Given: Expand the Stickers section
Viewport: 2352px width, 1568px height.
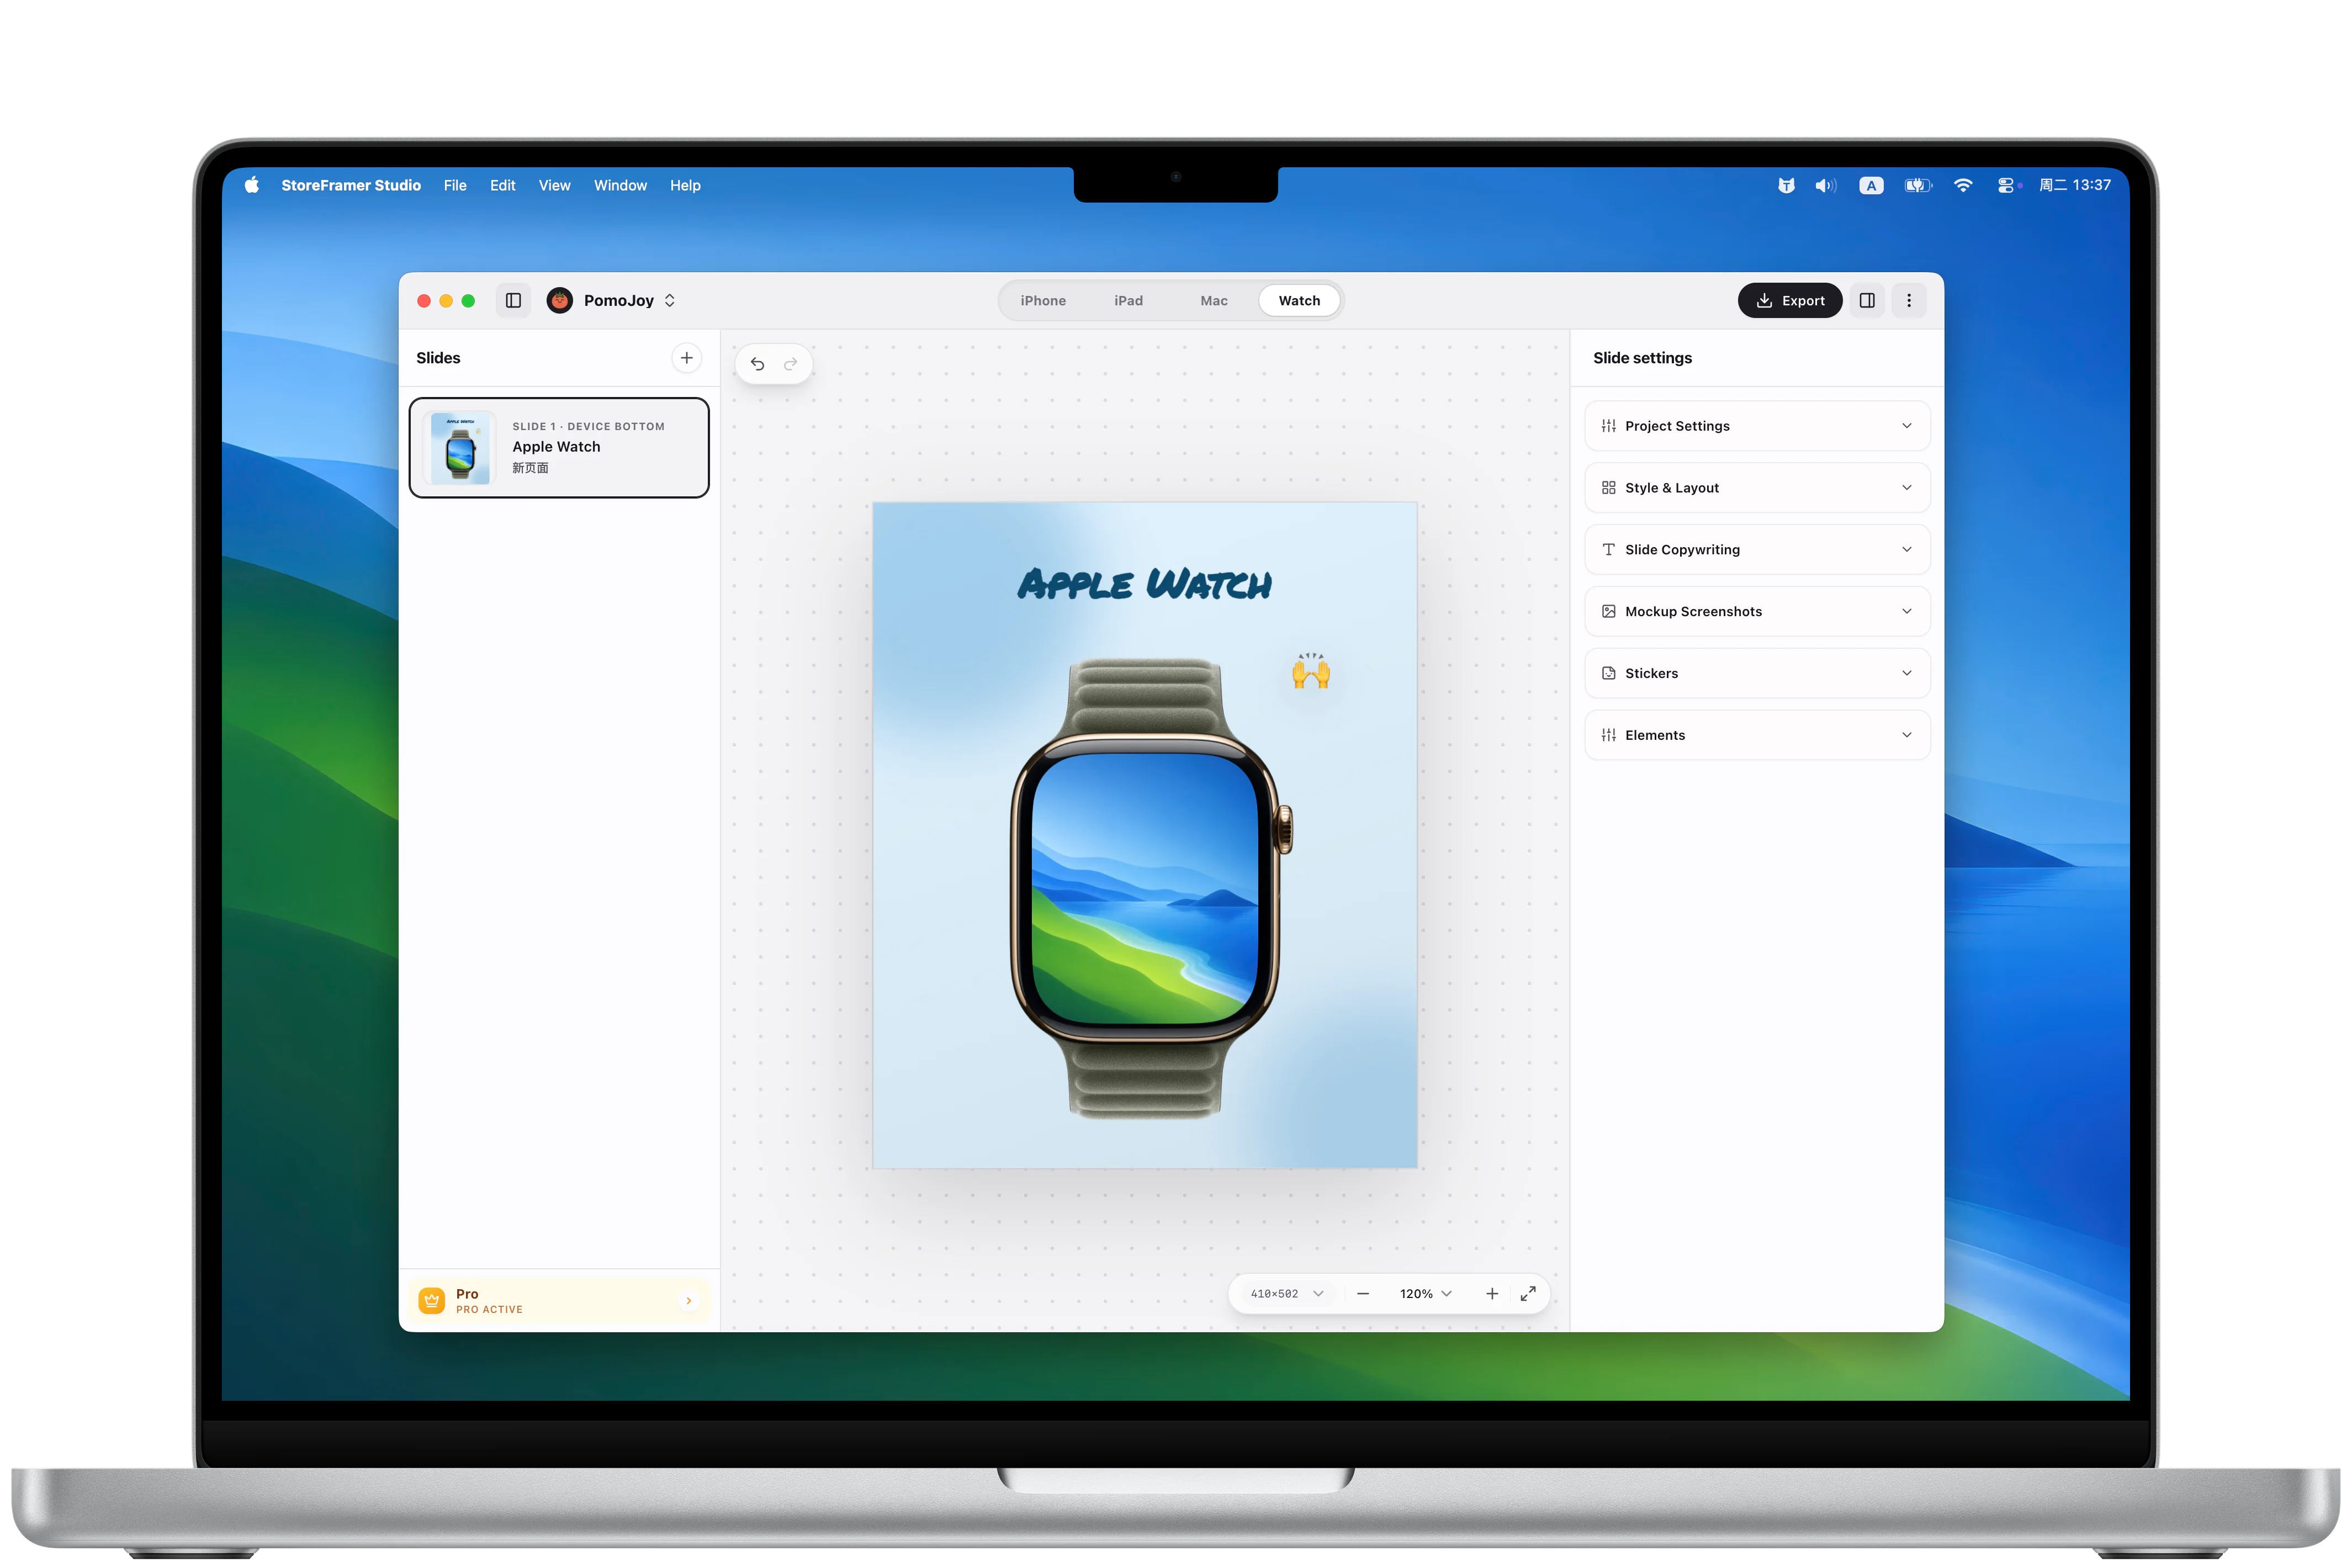Looking at the screenshot, I should click(1757, 674).
